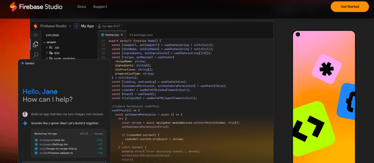Select the dist folder icon
374x163 pixels.
tap(51, 53)
